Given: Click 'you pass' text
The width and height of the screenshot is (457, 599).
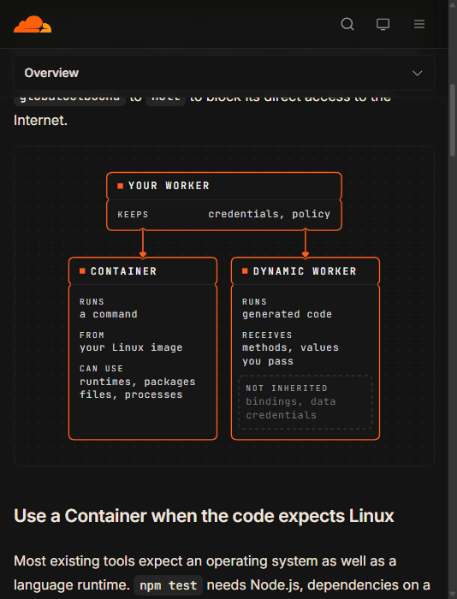Looking at the screenshot, I should click(268, 361).
